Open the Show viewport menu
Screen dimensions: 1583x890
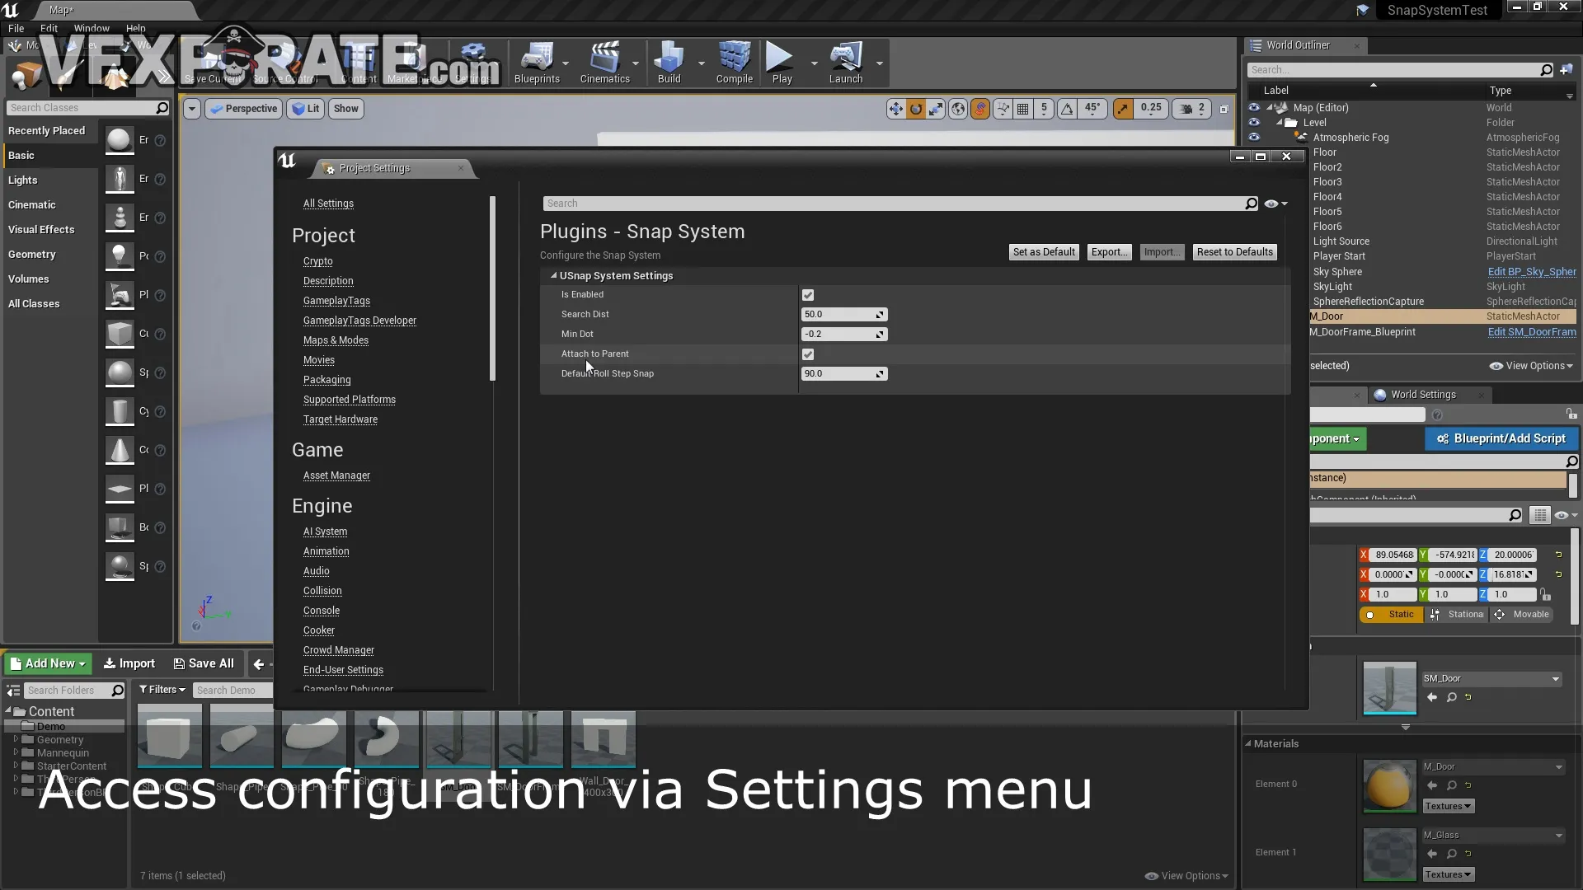(346, 109)
